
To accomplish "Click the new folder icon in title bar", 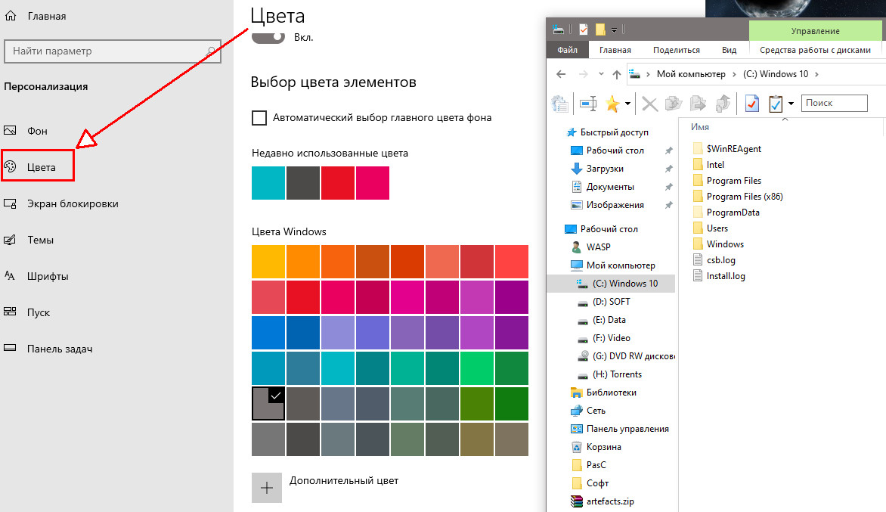I will 600,29.
